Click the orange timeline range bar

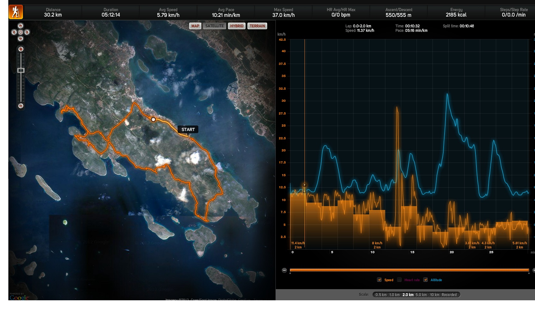pyautogui.click(x=409, y=270)
